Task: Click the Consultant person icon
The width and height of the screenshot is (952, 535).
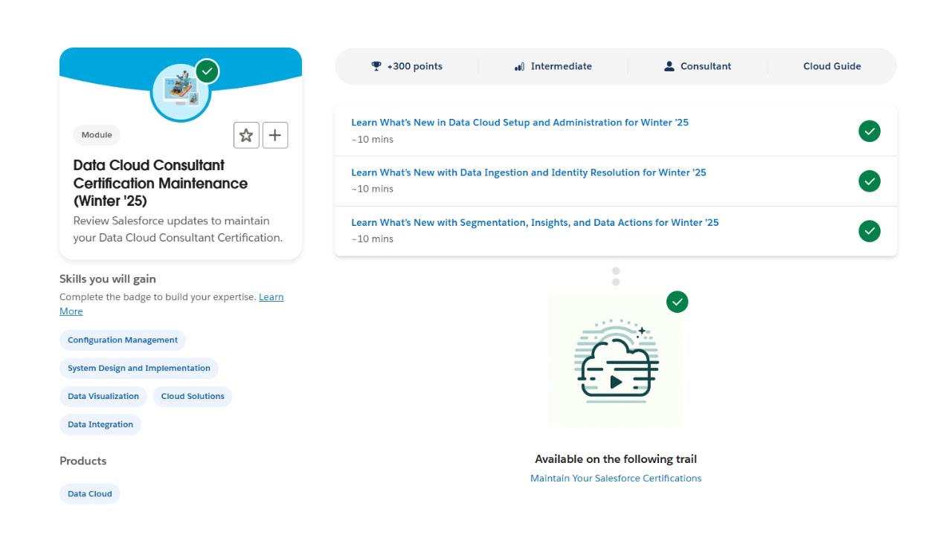Action: (669, 66)
